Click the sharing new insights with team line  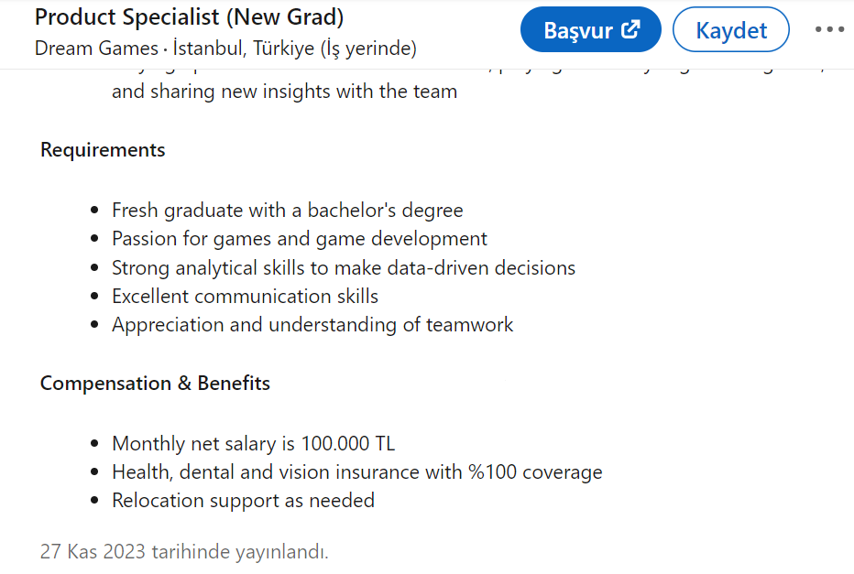[x=284, y=92]
